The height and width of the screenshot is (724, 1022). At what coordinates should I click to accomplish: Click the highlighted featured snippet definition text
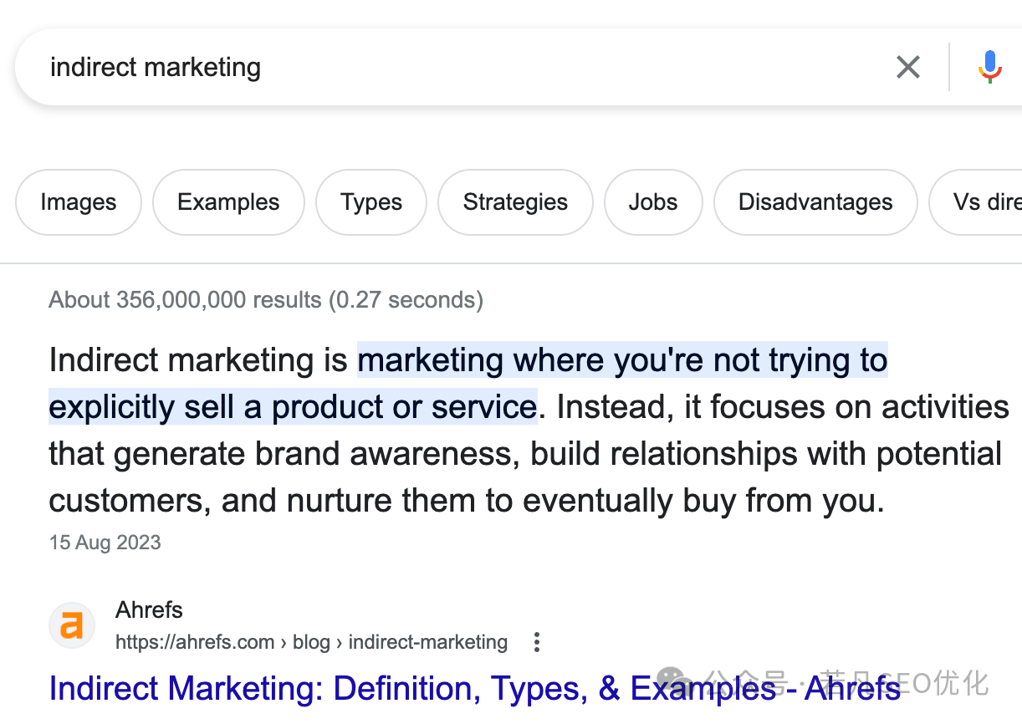point(468,384)
